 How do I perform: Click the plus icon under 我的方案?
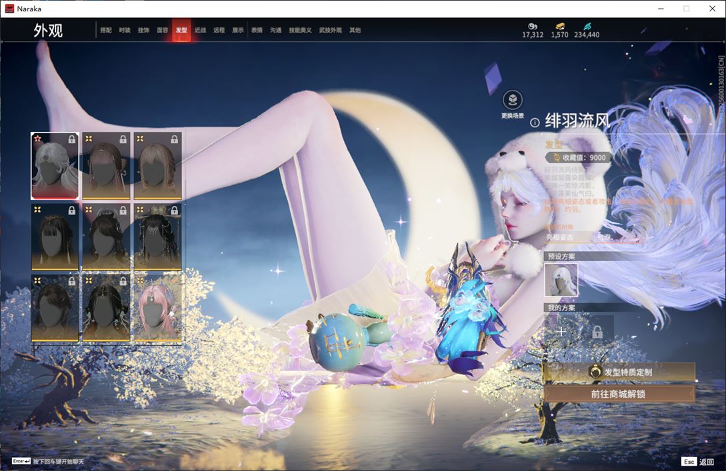pyautogui.click(x=561, y=331)
